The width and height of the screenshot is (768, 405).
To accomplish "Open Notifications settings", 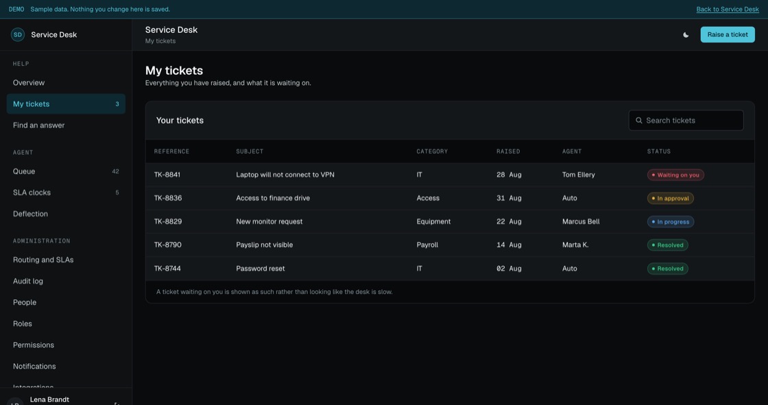I will click(66, 367).
